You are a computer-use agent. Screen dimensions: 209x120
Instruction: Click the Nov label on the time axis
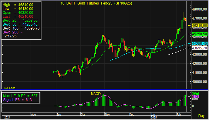[107, 115]
